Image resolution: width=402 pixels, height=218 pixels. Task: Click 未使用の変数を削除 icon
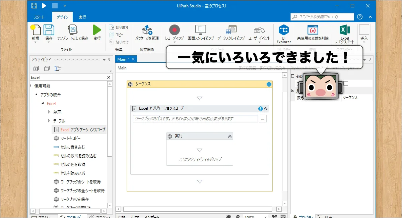pyautogui.click(x=313, y=30)
